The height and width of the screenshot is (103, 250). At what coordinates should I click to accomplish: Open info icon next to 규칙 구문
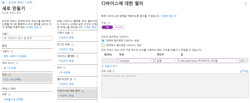[x=113, y=71]
